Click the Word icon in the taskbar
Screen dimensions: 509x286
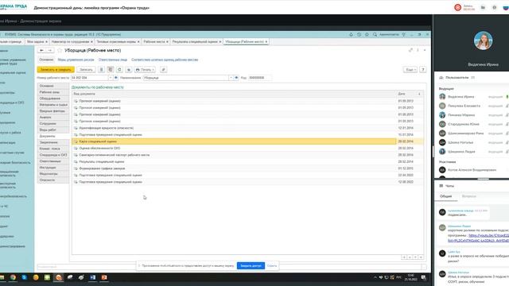pos(92,277)
